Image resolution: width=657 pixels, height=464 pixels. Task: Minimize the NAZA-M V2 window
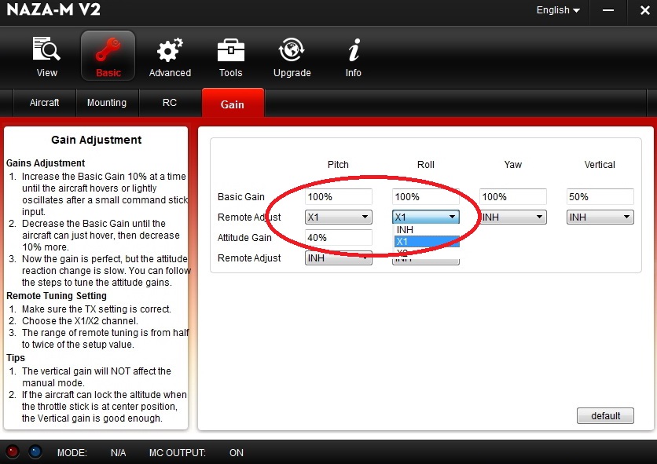click(x=608, y=10)
